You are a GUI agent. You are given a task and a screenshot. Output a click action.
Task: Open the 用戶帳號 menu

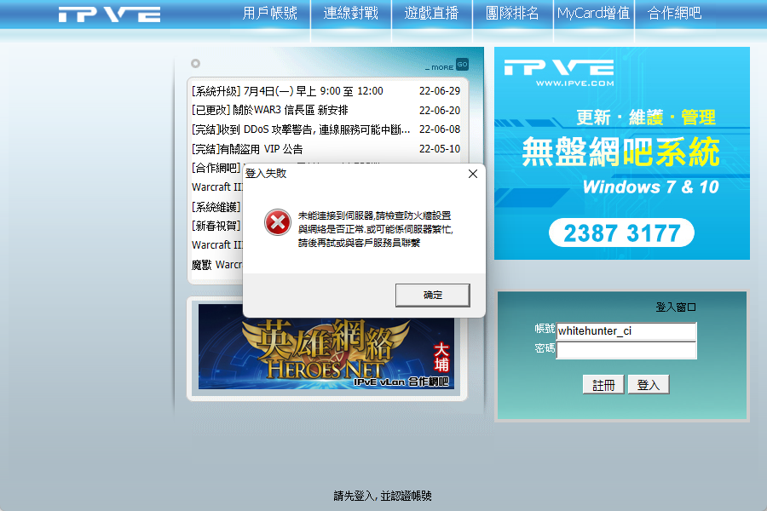270,14
